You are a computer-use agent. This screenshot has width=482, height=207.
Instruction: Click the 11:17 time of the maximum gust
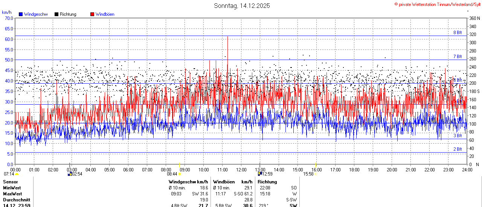(x=221, y=194)
